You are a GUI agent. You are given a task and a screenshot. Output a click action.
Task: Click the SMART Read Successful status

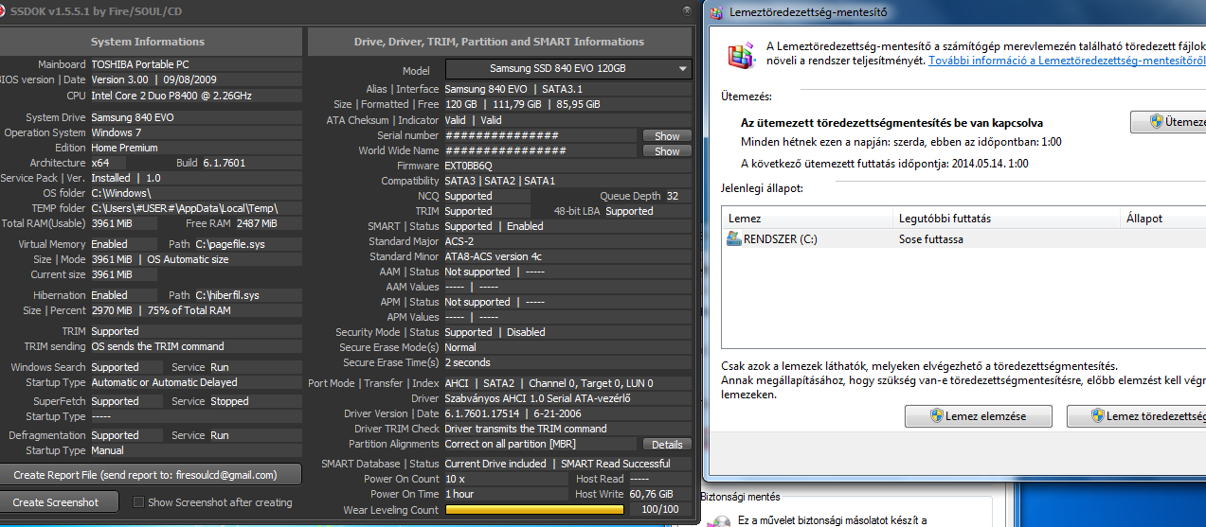tap(616, 464)
